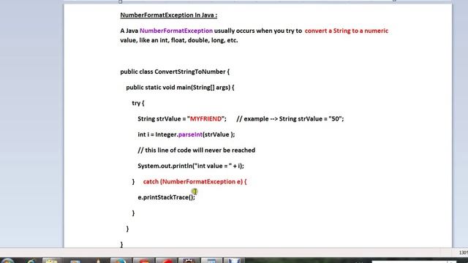Click the text 'String strValue =' before MYFRIEND
This screenshot has width=468, height=263.
click(x=162, y=118)
